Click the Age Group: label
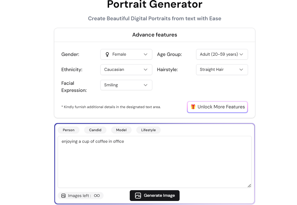This screenshot has height=205, width=297. pos(169,55)
